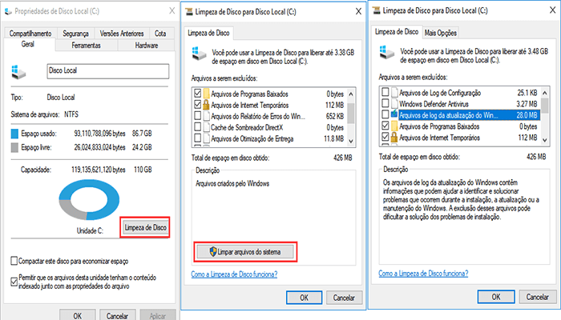Open Cota tab
The width and height of the screenshot is (561, 320).
160,34
